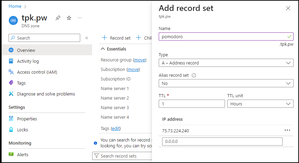Click the Activity log icon
299x163 pixels.
pos(11,61)
